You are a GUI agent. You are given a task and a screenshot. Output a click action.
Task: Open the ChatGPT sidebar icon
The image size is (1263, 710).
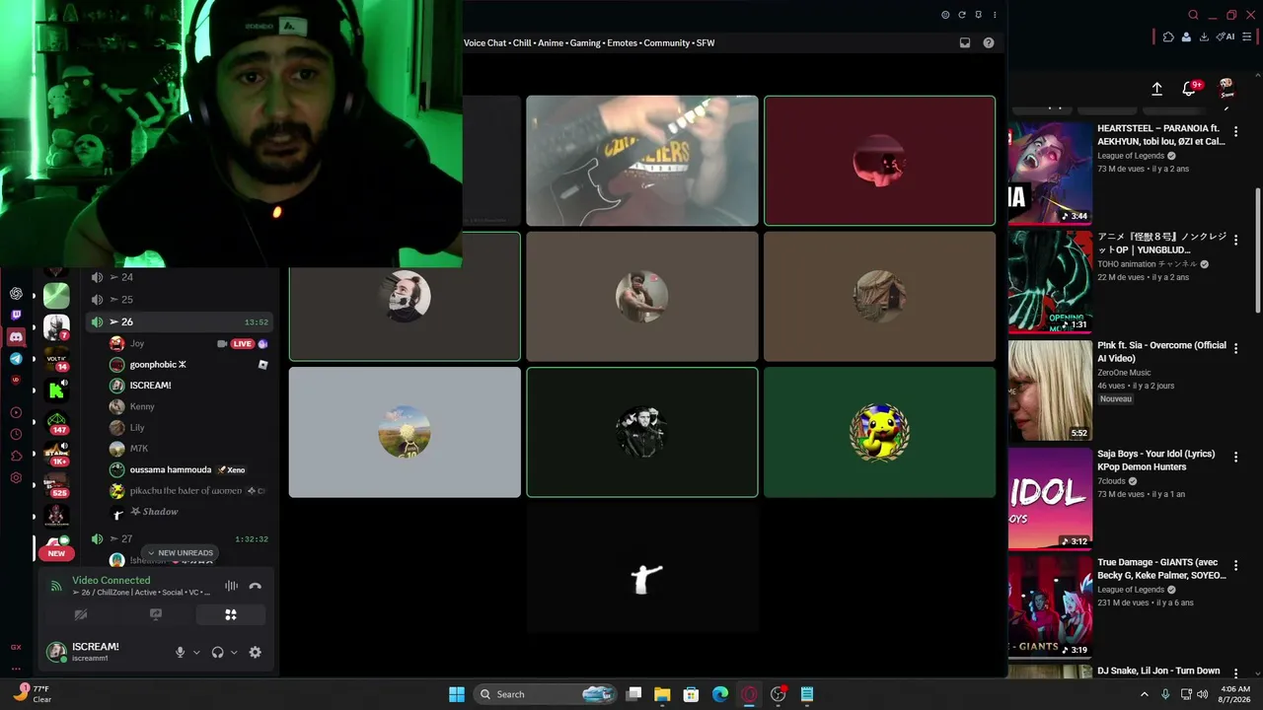coord(16,294)
